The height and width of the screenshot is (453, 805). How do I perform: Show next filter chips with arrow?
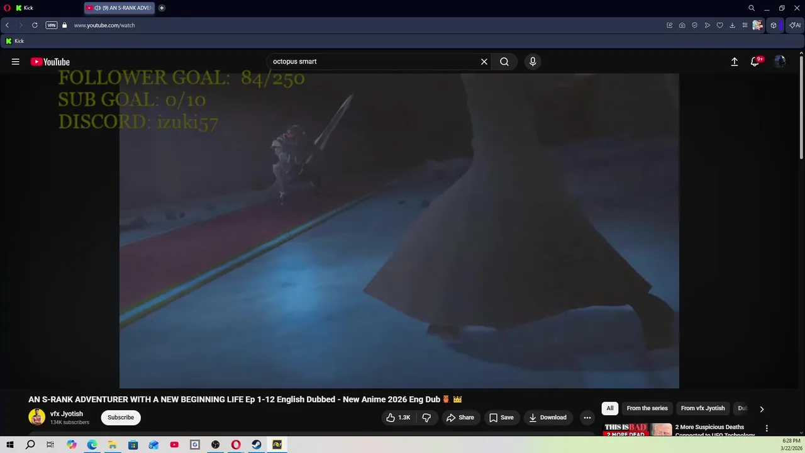point(762,409)
